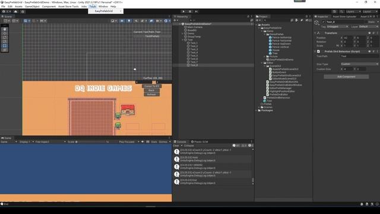Click the Test Path input field
The image size is (380, 214).
coord(360,56)
